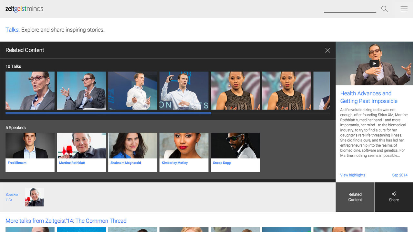Open More talks from Zeitgeist'14 link

(x=66, y=221)
